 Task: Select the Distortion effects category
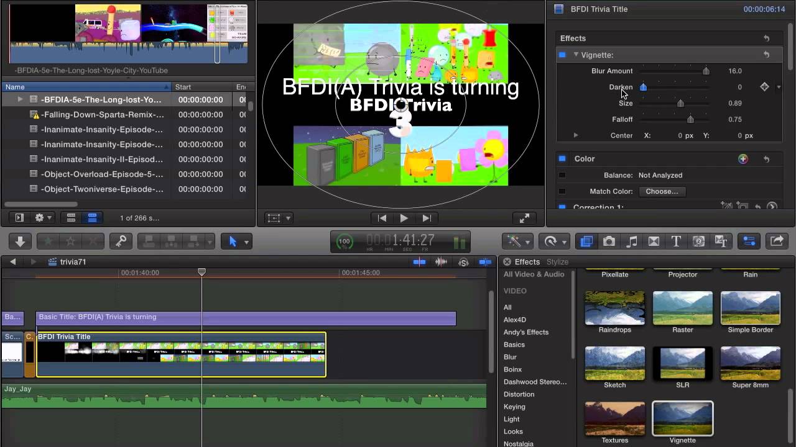point(519,394)
